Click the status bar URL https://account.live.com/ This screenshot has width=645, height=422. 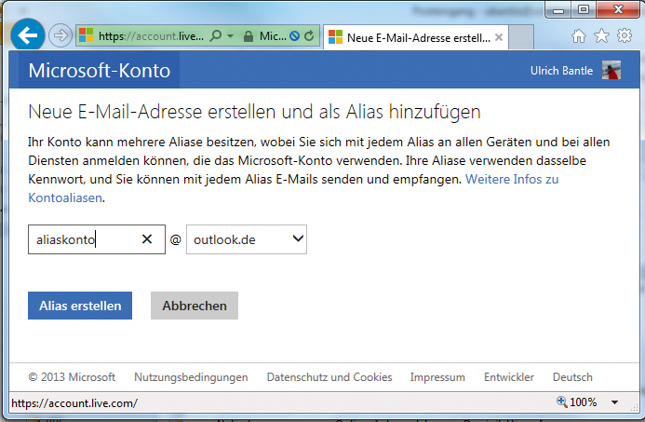click(74, 403)
